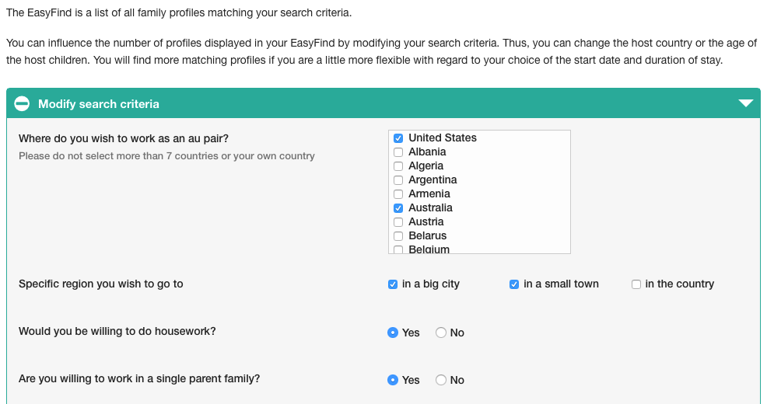Collapse panel using the white triangle arrow
This screenshot has width=774, height=404.
pyautogui.click(x=745, y=103)
